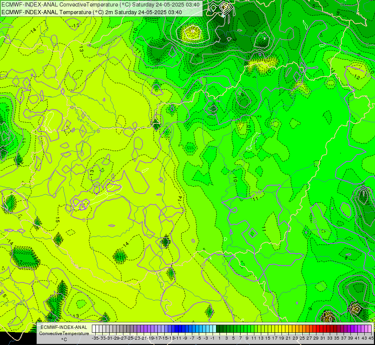Image resolution: width=375 pixels, height=345 pixels.
Task: Pick the purple swatch above legend value 39
Action: pos(349,329)
